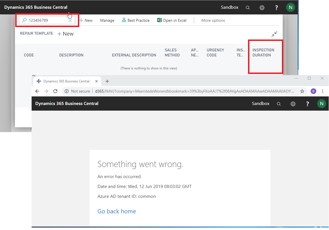Open help question mark in the front window header
The height and width of the screenshot is (230, 329).
pos(307,104)
